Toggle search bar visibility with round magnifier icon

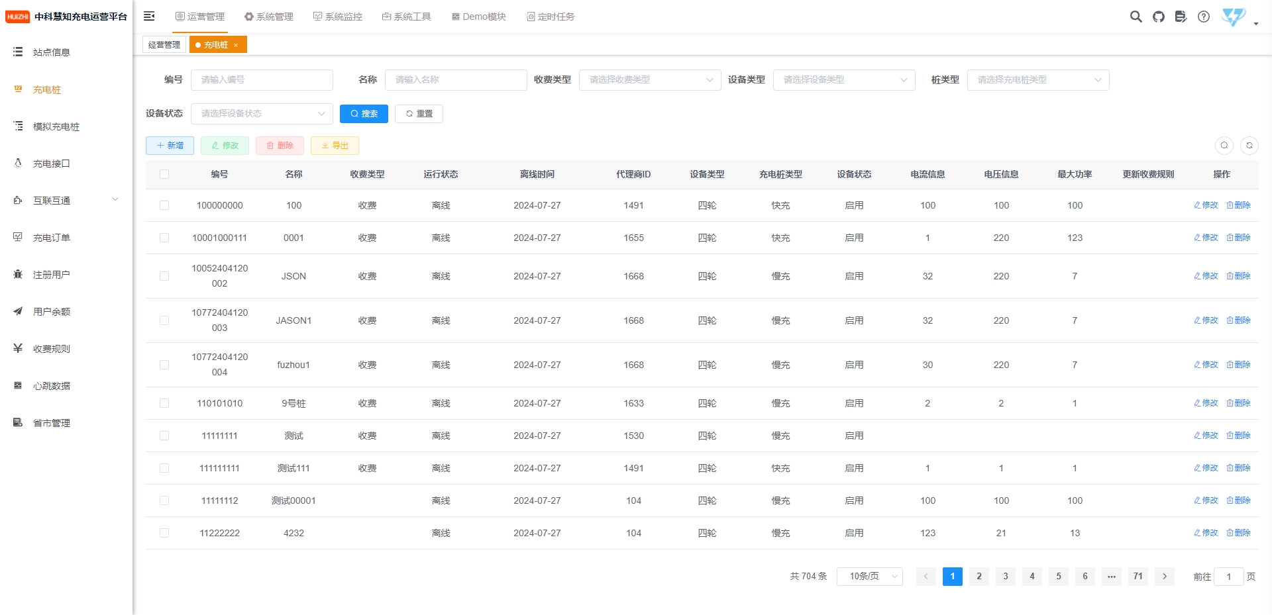1224,146
